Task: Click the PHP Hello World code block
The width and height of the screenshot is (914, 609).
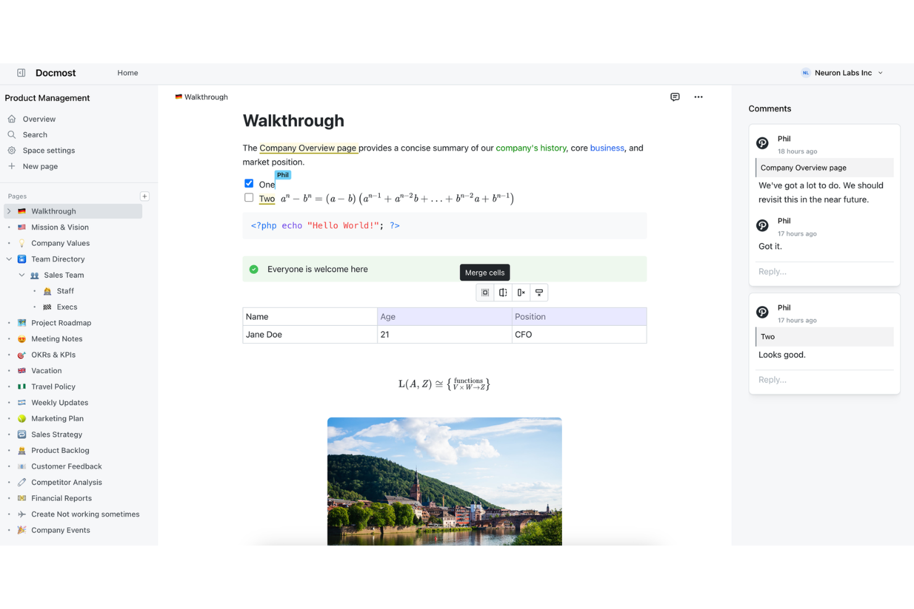Action: [x=445, y=226]
